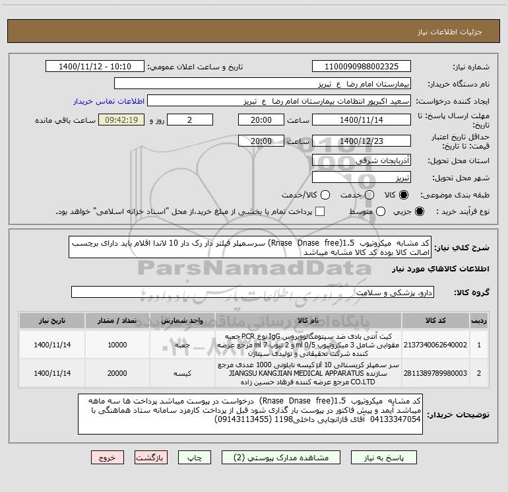The height and width of the screenshot is (492, 508).
Task: Click product code 2811389789980003
Action: coord(435,373)
